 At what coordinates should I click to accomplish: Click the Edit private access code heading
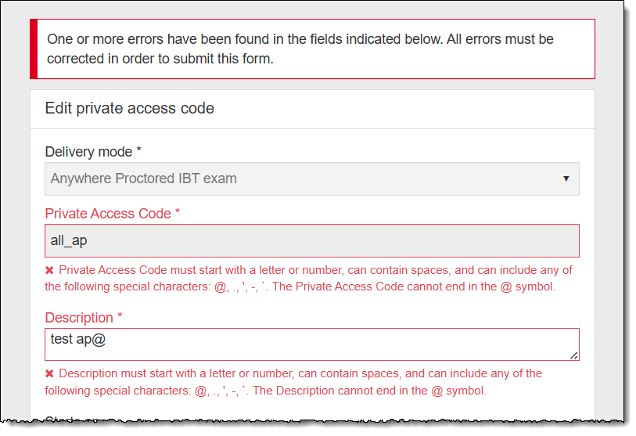pos(129,109)
